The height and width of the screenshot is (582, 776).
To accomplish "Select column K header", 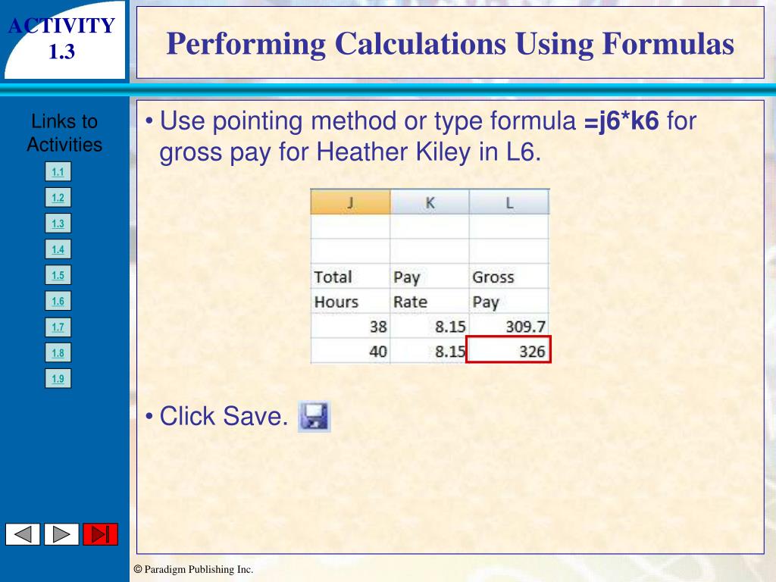I will tap(430, 202).
